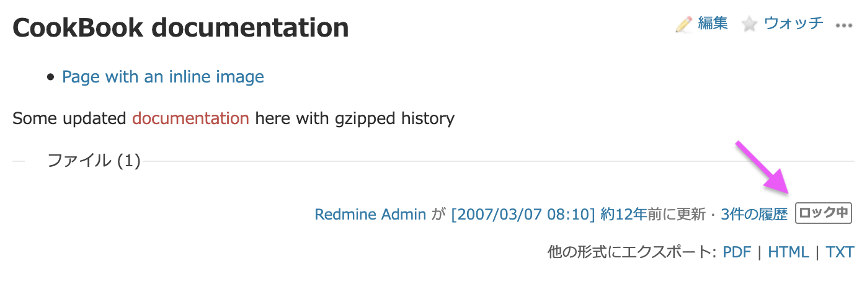
Task: Click the bullet before the inline image link
Action: (x=51, y=78)
